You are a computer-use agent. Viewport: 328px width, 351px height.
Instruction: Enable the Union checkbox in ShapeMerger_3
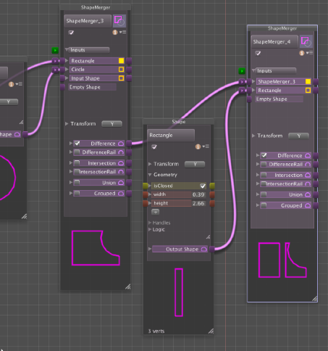[77, 183]
